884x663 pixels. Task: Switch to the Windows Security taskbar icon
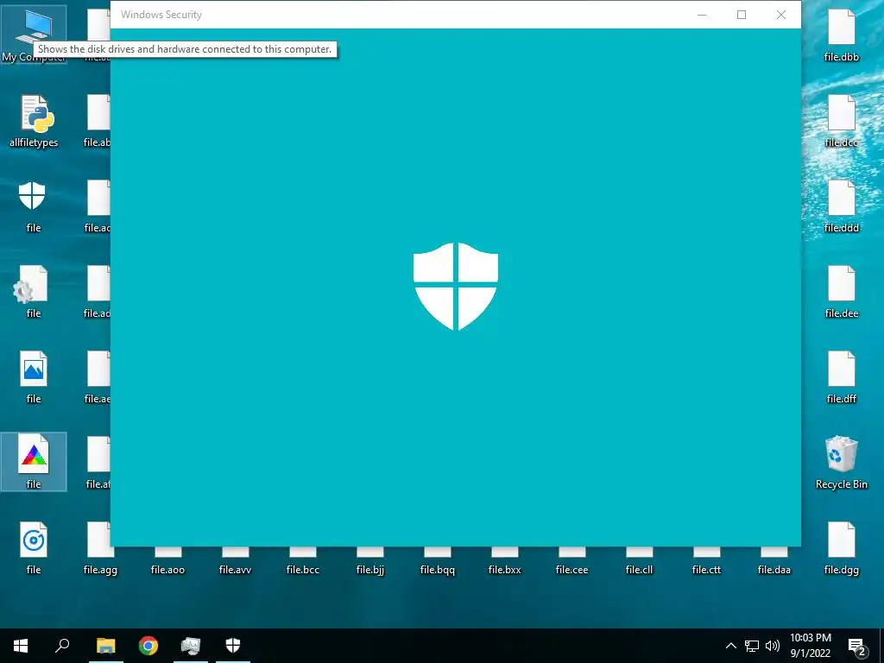[233, 646]
